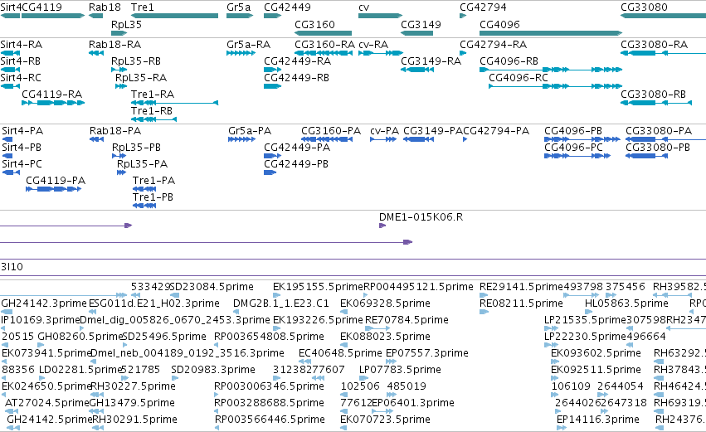Select the long CG3160 gene bar
This screenshot has width=706, height=432.
click(323, 33)
